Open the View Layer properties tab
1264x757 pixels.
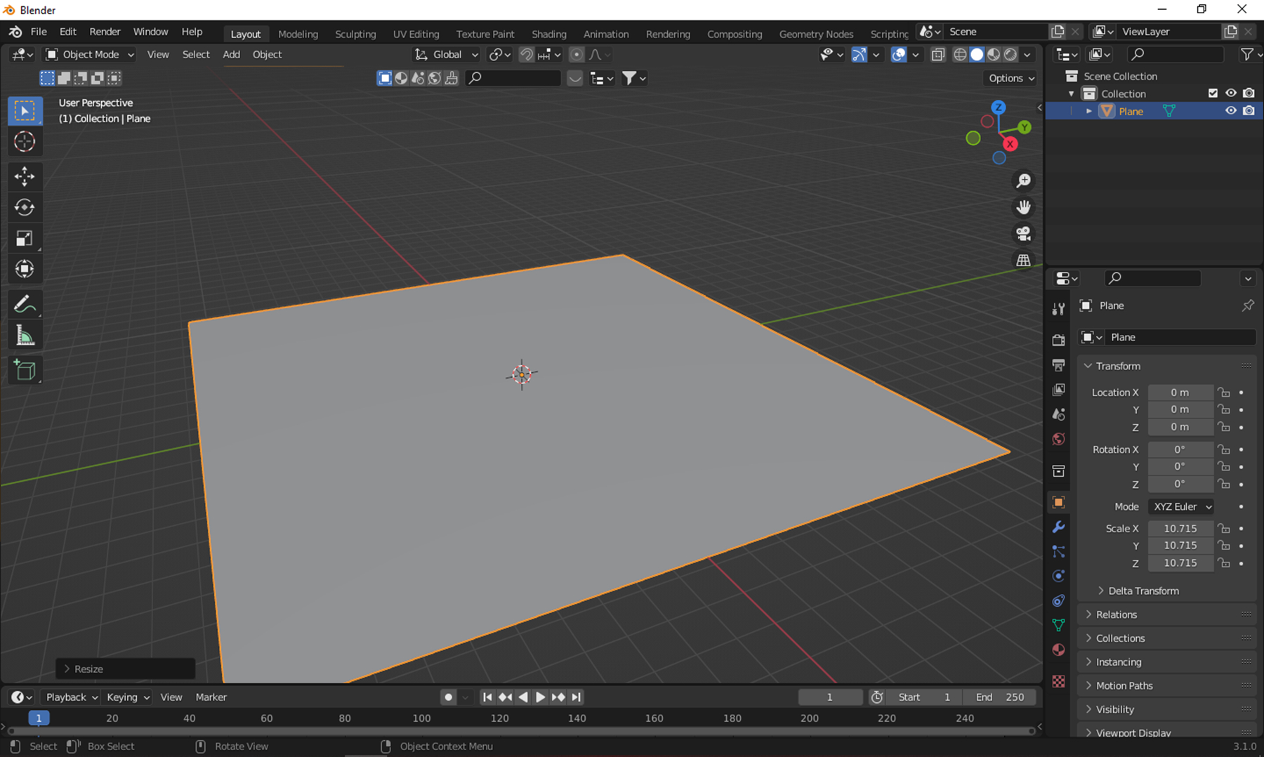1058,389
